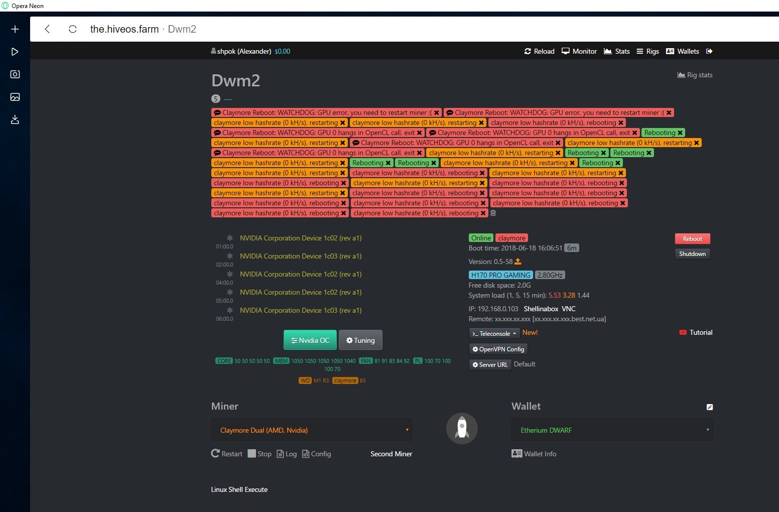
Task: Open Stats in the top navigation
Action: [x=616, y=51]
